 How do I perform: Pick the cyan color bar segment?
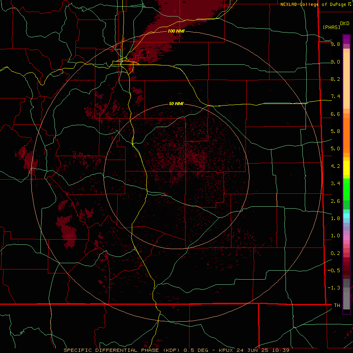tap(346, 216)
